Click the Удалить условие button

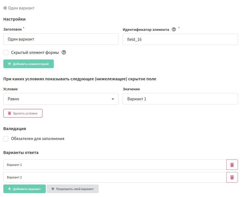point(23,113)
